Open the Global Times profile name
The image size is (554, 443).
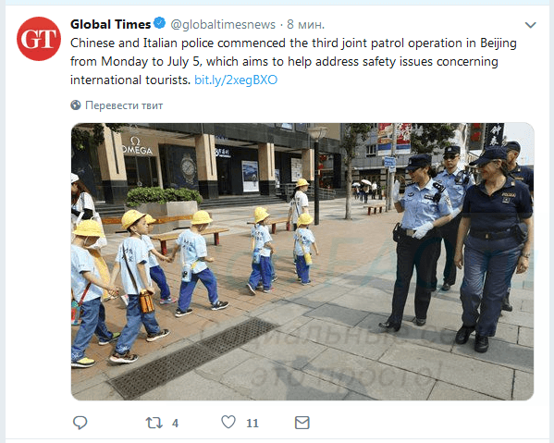coord(111,24)
